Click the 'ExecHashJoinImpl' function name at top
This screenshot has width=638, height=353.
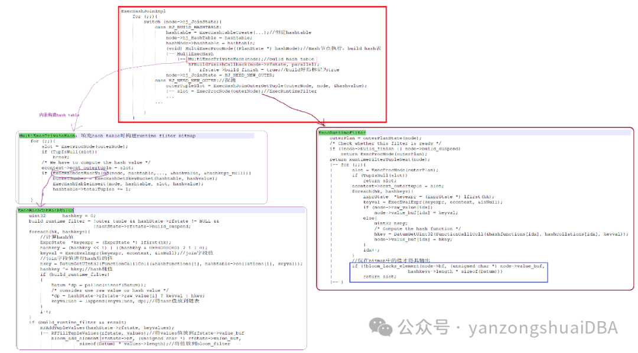point(143,11)
